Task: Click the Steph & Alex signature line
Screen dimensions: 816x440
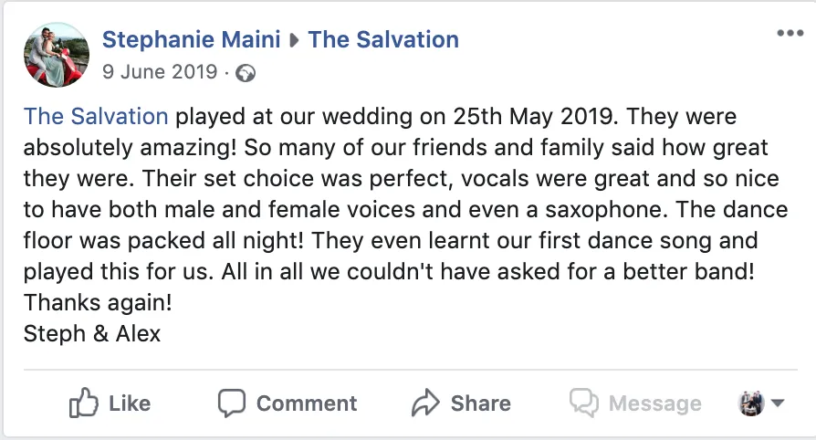Action: 92,334
